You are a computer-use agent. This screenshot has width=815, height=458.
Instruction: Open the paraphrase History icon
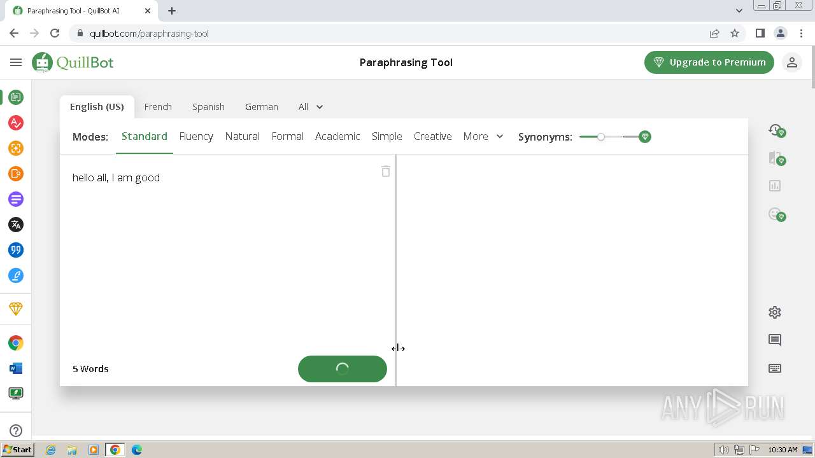click(x=776, y=130)
